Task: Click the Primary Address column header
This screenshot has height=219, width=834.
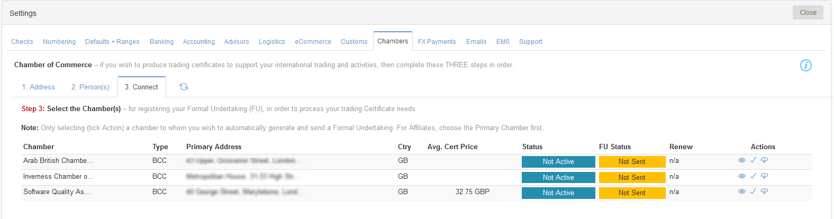Action: [214, 147]
